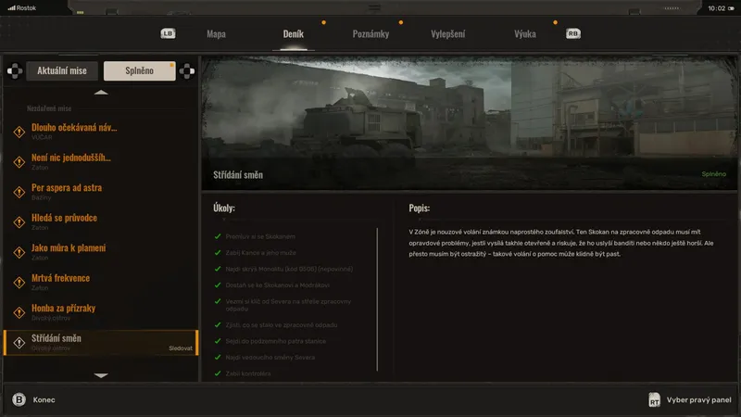Click the quest marker icon for Mrtvá frekvence
The image size is (741, 417).
19,283
